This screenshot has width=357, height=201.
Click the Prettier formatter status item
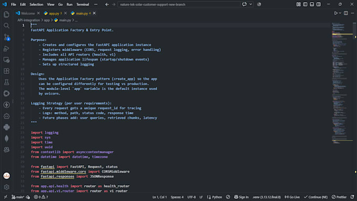(x=339, y=197)
